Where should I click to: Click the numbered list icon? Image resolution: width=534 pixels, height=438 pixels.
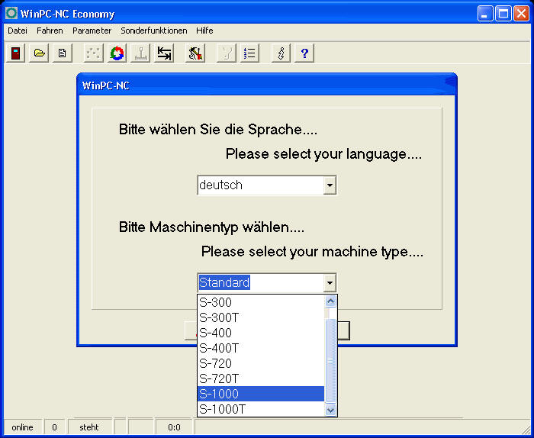pos(249,53)
